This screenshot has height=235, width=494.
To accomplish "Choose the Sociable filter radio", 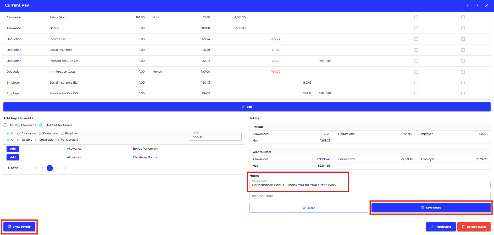I will coord(36,140).
